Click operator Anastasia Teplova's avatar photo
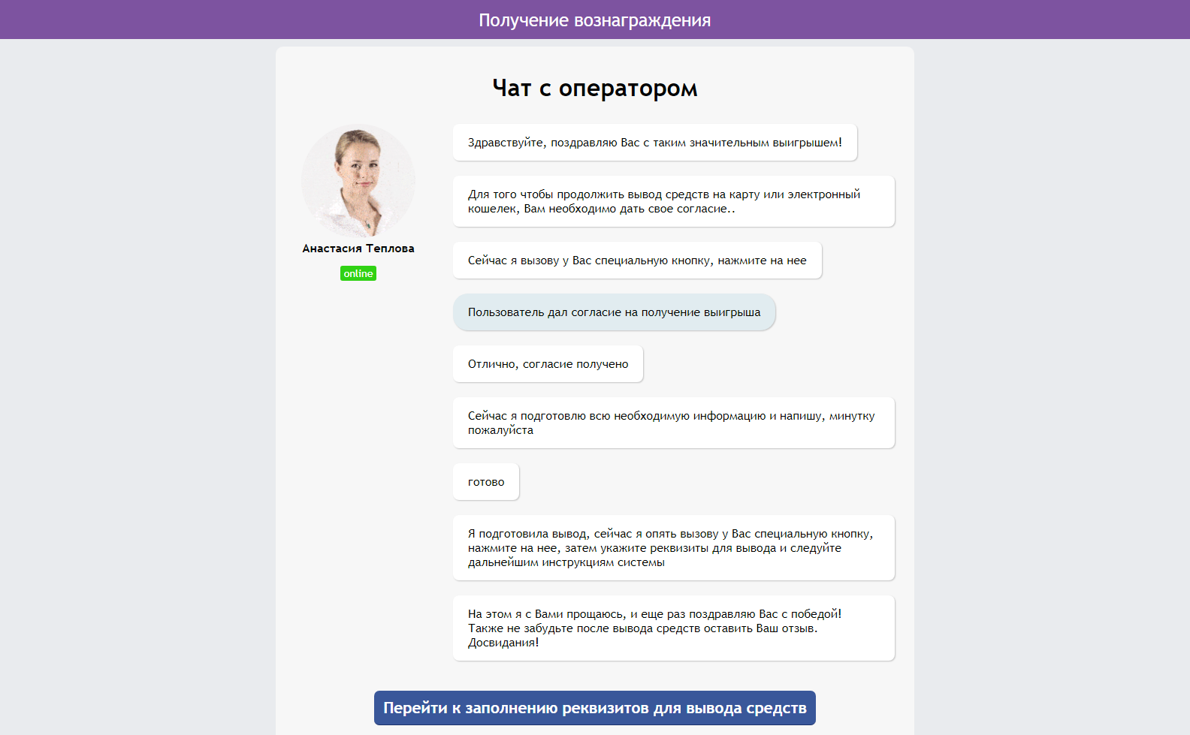The width and height of the screenshot is (1190, 735). pyautogui.click(x=358, y=181)
